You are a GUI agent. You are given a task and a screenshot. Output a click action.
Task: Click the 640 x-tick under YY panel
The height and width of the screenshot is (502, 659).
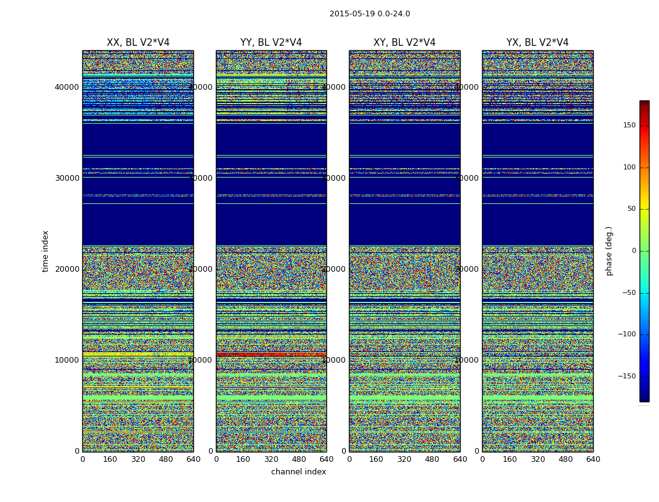[x=326, y=459]
